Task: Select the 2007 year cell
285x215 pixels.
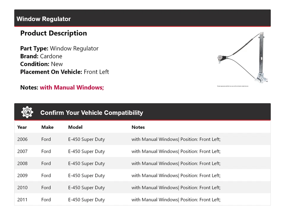Action: pos(22,151)
